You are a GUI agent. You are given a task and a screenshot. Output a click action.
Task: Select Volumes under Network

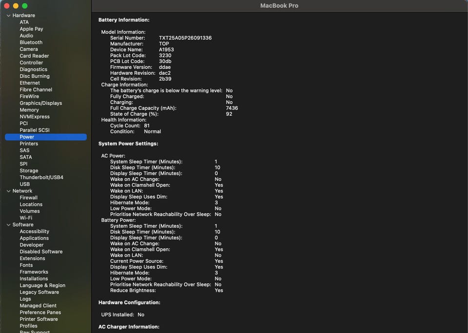(x=30, y=211)
